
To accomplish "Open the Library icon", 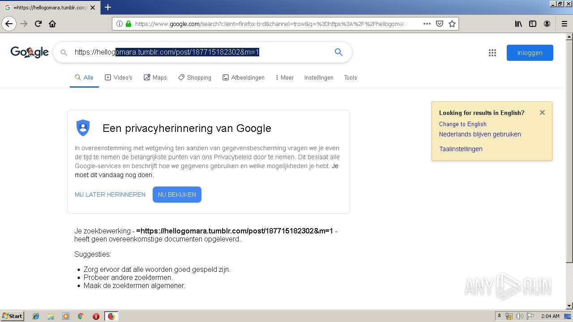I will tap(518, 24).
